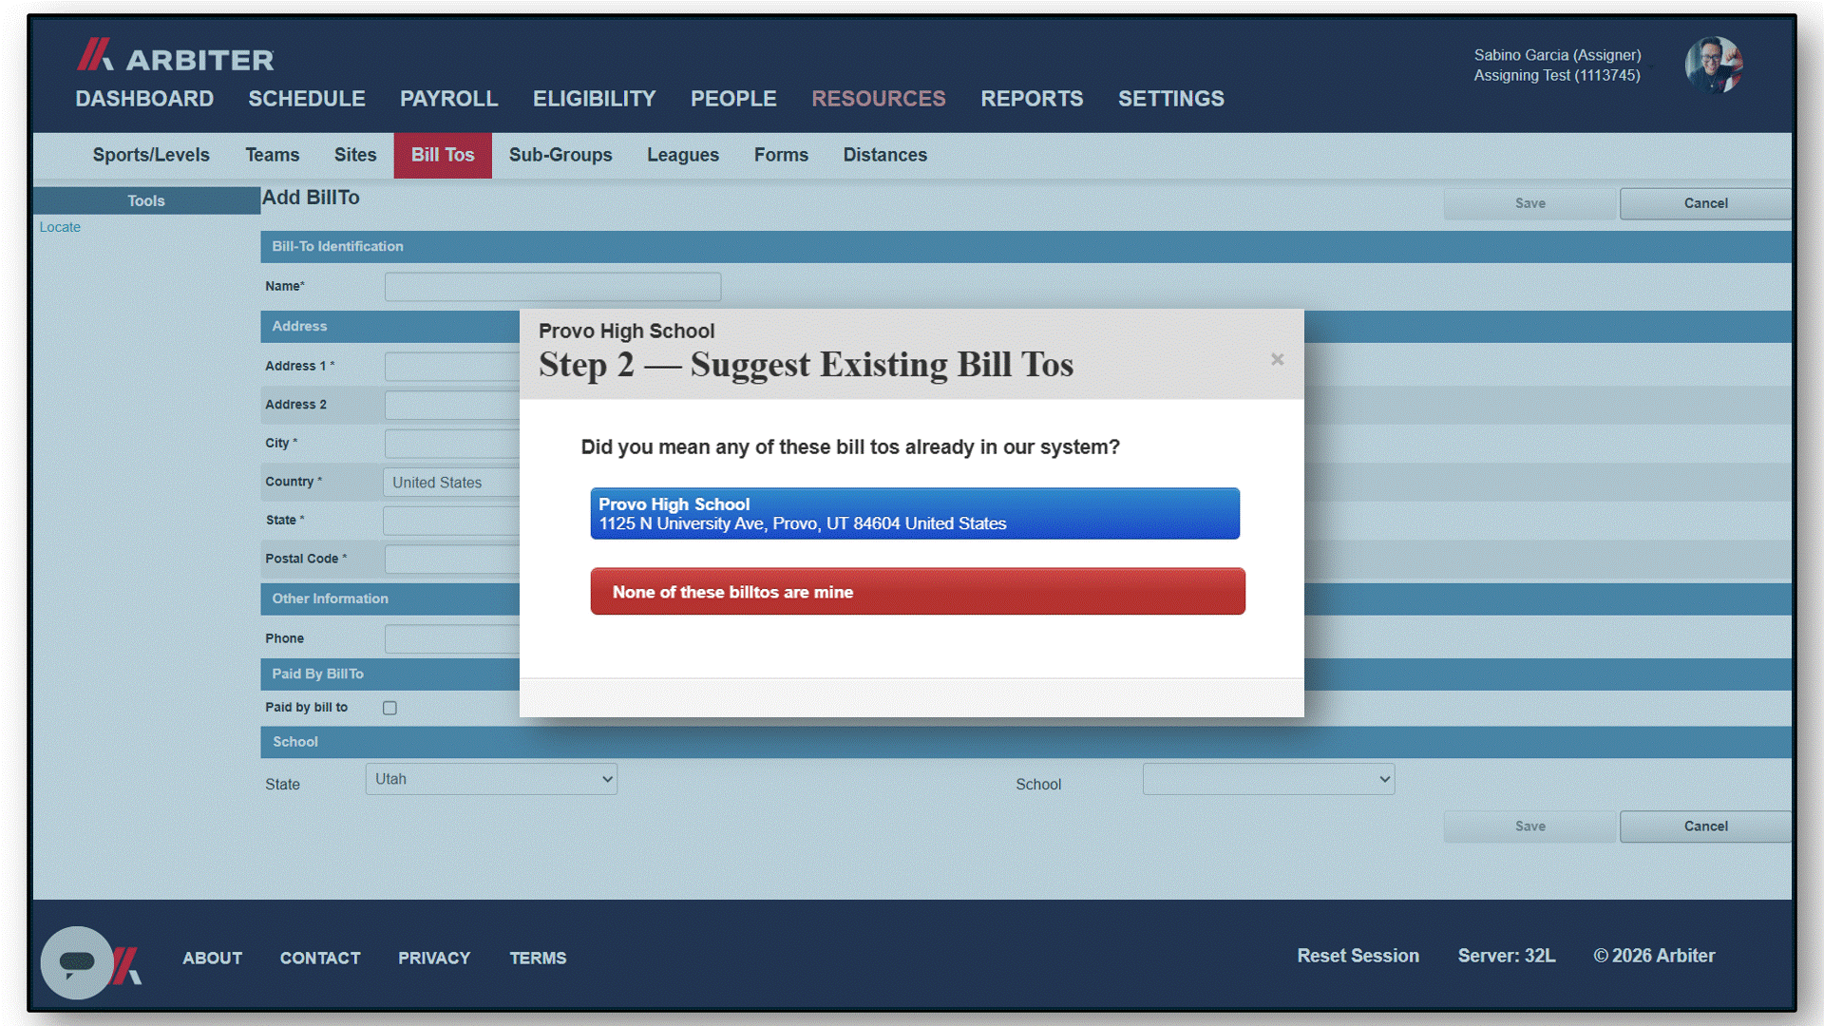Expand the School State dropdown showing Utah

[491, 779]
